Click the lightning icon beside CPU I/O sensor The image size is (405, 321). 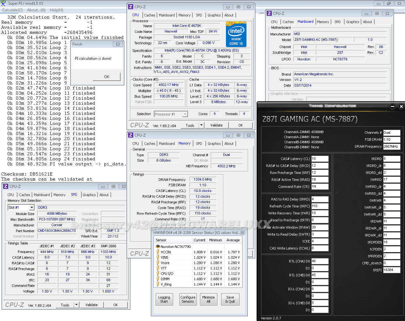click(158, 274)
